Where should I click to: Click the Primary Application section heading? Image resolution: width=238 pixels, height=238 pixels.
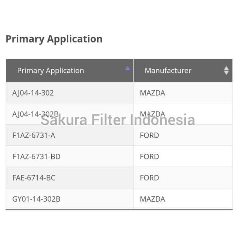(54, 39)
